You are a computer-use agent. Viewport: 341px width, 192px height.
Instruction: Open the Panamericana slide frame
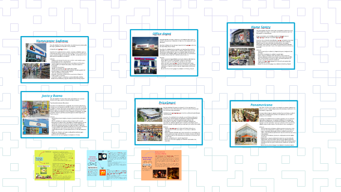coord(264,124)
